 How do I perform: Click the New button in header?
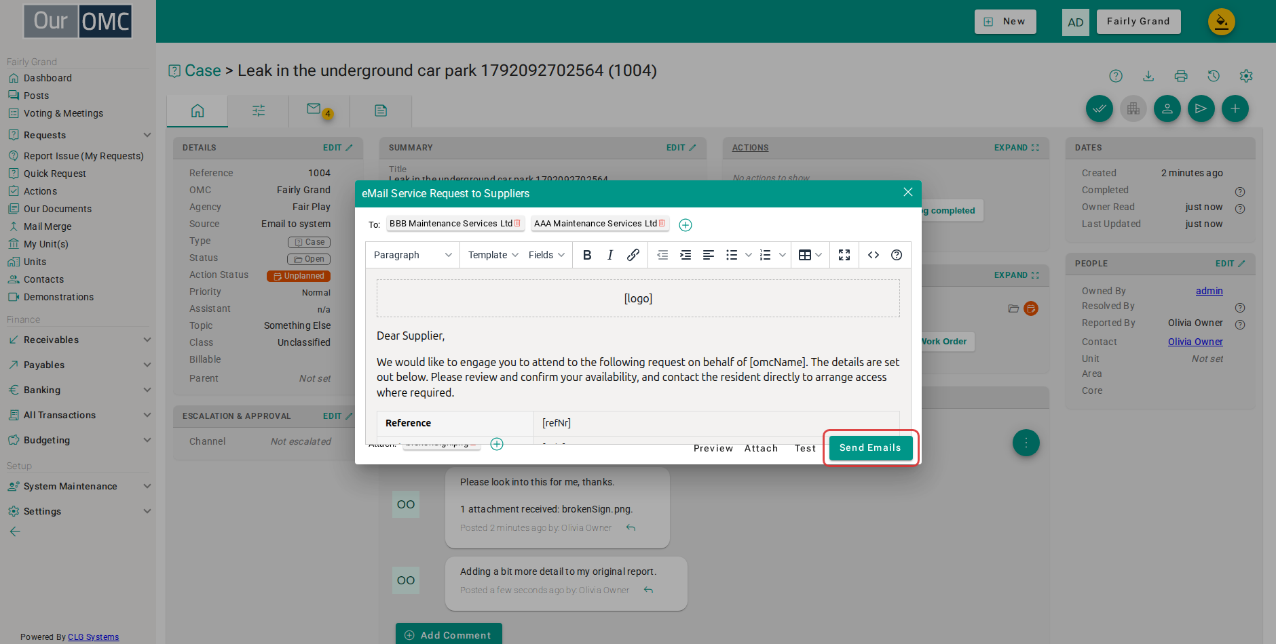coord(1005,22)
